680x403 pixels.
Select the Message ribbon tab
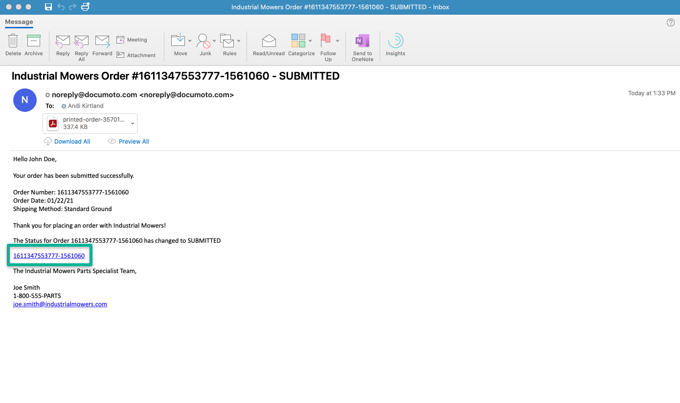(19, 22)
